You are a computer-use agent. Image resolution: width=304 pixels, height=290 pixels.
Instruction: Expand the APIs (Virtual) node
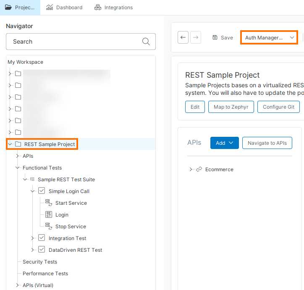coord(18,285)
